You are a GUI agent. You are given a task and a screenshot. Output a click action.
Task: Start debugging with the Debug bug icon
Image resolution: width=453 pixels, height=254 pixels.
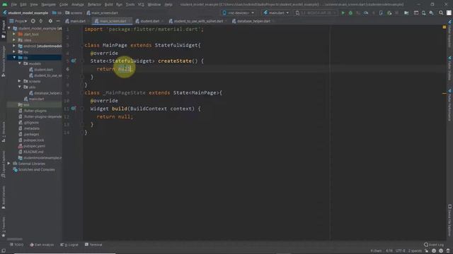(350, 13)
